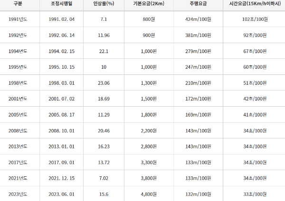Click the 51초/100원 time fare cell

click(x=255, y=83)
